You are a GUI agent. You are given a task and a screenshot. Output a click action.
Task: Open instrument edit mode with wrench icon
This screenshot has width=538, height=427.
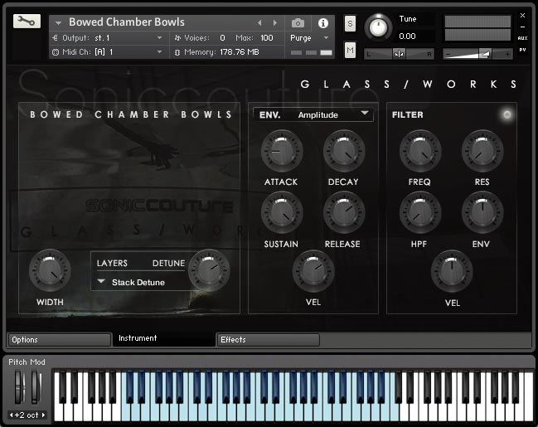[x=27, y=22]
